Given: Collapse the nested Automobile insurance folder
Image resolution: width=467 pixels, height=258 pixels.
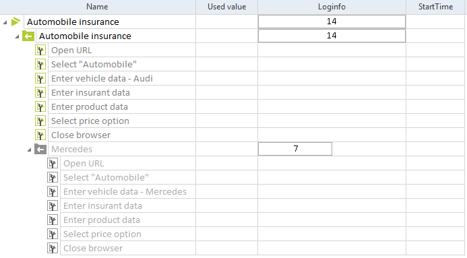Looking at the screenshot, I should [x=17, y=36].
